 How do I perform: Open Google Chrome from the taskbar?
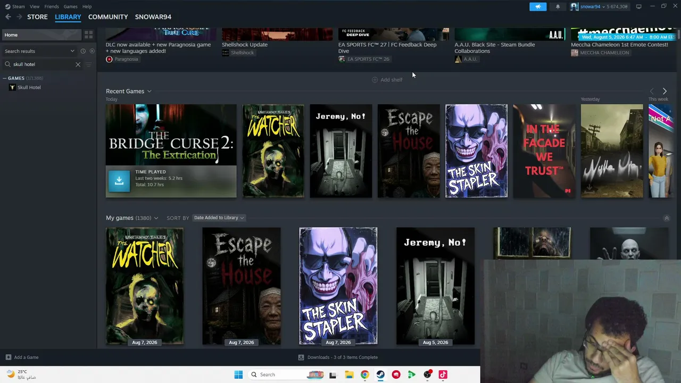[x=364, y=374]
